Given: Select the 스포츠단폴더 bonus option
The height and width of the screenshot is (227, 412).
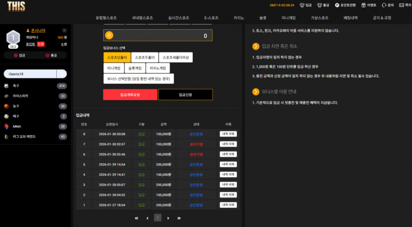Looking at the screenshot, I should [x=117, y=57].
